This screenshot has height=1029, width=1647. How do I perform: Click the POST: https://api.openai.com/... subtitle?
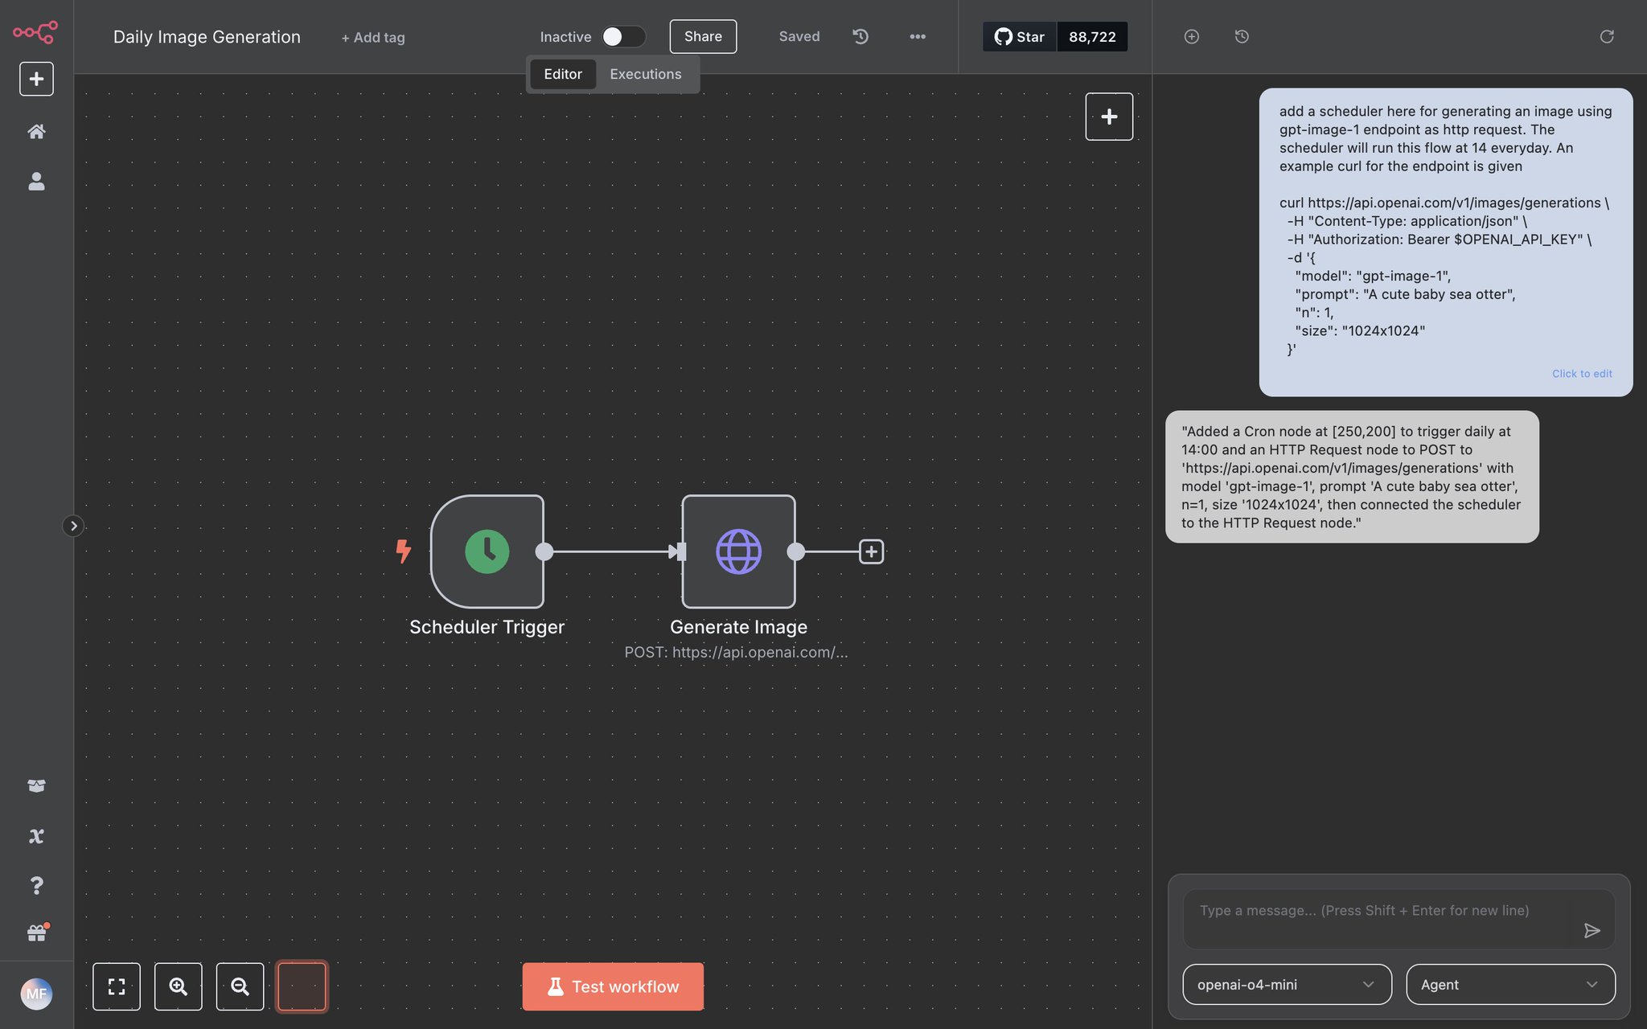point(737,652)
